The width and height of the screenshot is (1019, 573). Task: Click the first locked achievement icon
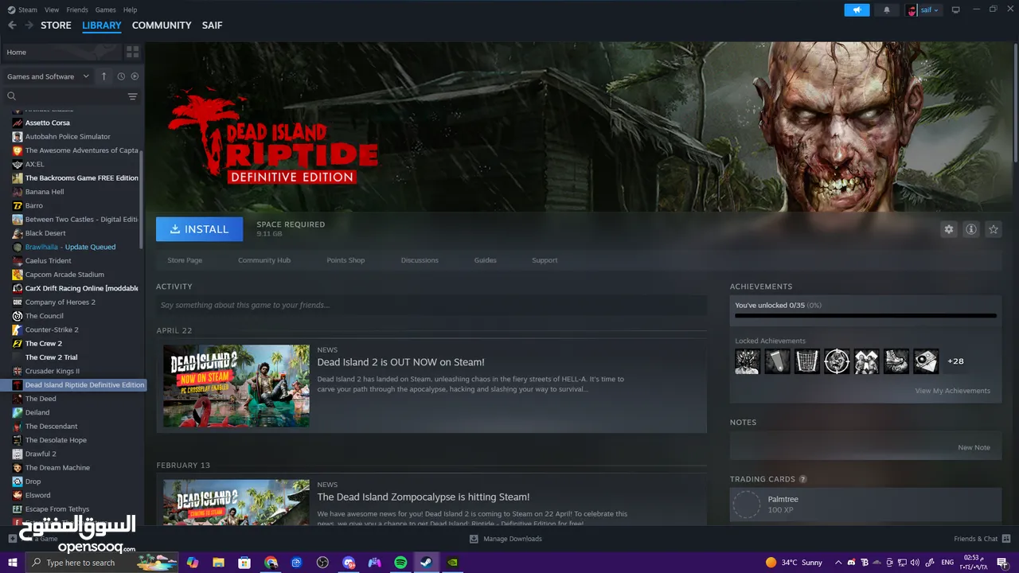coord(748,361)
